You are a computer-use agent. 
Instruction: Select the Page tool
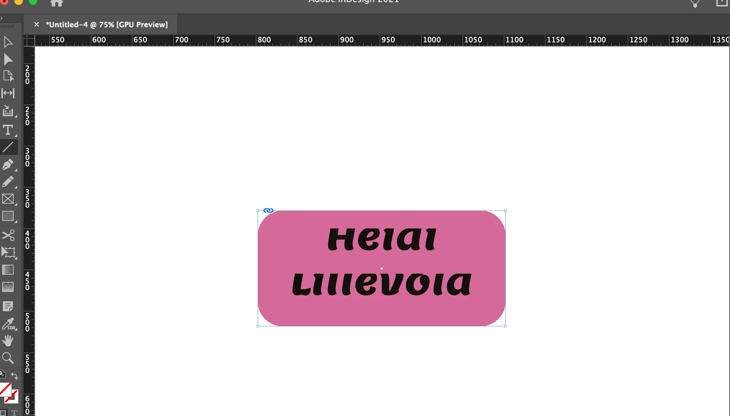tap(8, 76)
